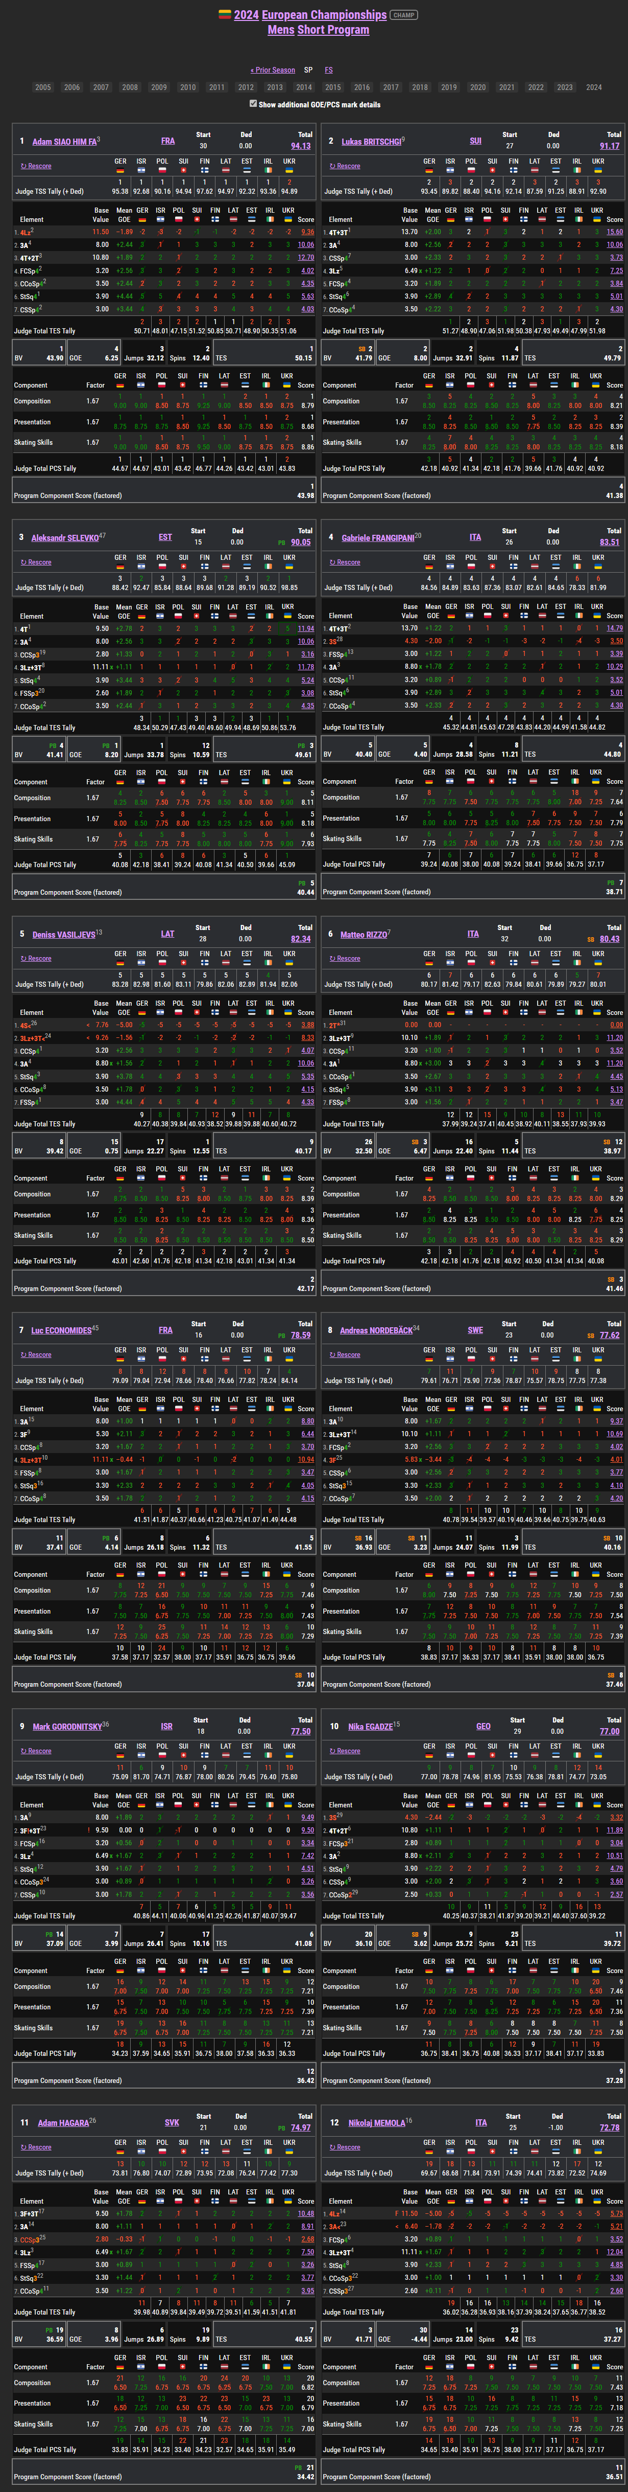
Task: Click Aleksandr Selevko's total score 90.05
Action: click(x=301, y=542)
